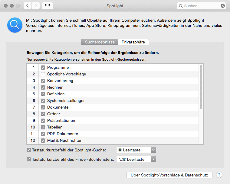Enable the Spotlight-Vorschläge checkbox

[x=43, y=74]
